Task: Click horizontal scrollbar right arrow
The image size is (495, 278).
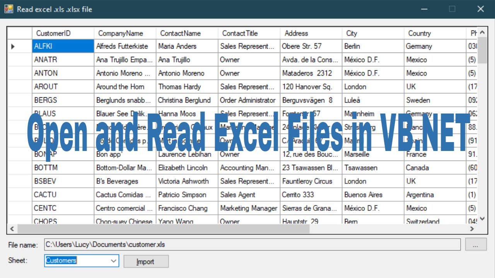Action: tap(472, 229)
